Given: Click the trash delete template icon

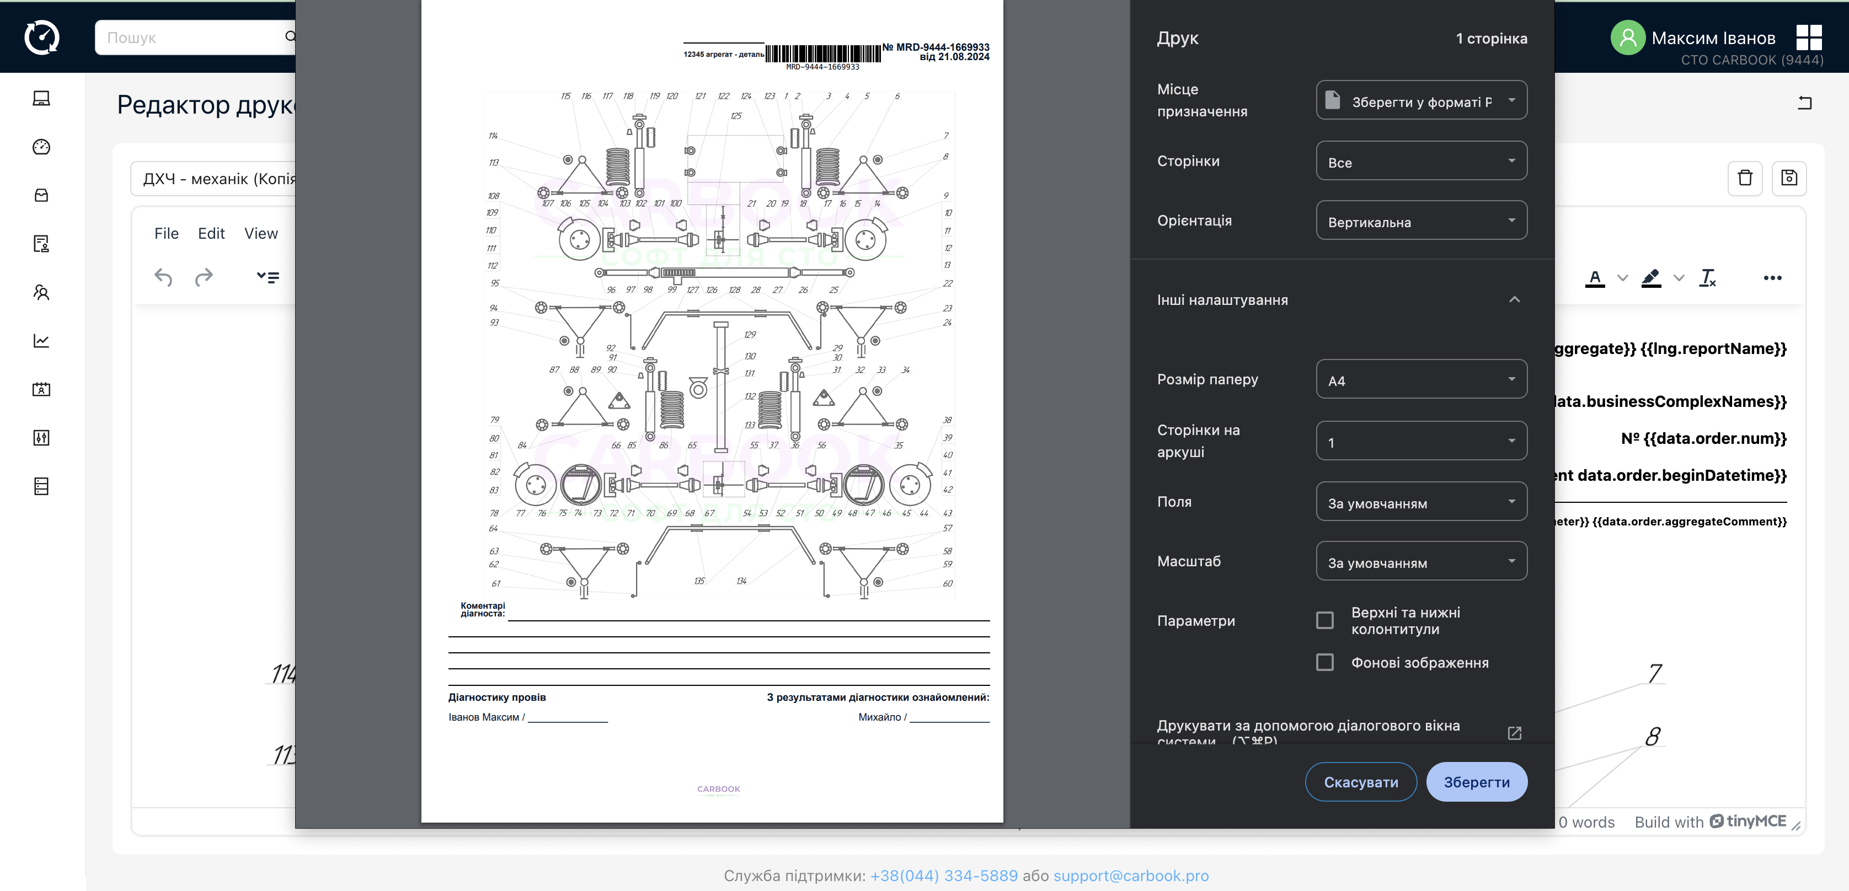Looking at the screenshot, I should click(1745, 178).
